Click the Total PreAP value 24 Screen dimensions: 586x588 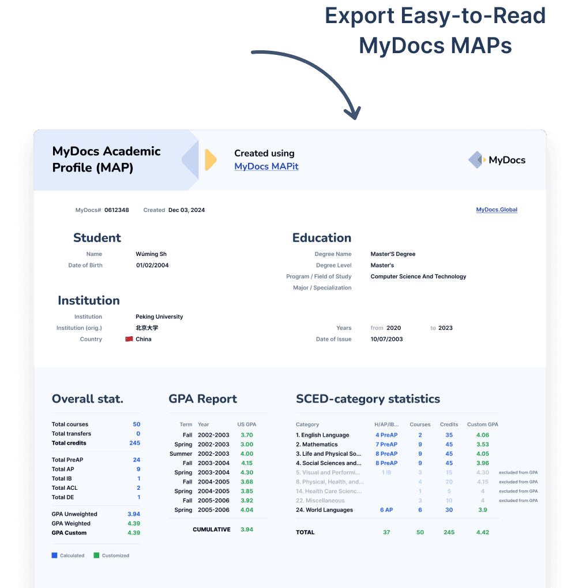(x=136, y=460)
